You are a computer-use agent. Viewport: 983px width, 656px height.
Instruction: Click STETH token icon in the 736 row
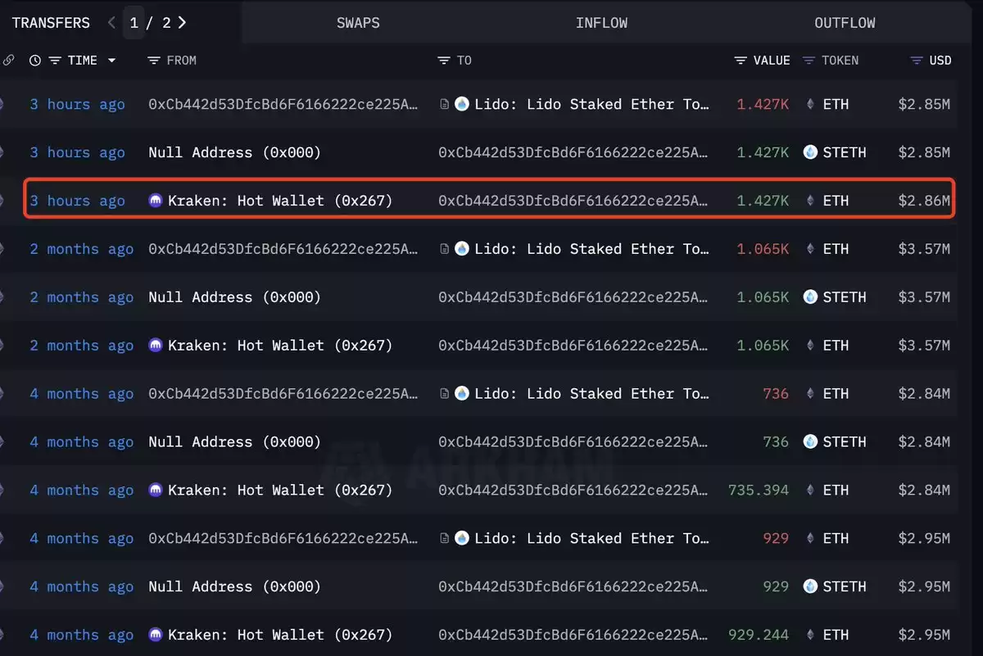pos(810,442)
